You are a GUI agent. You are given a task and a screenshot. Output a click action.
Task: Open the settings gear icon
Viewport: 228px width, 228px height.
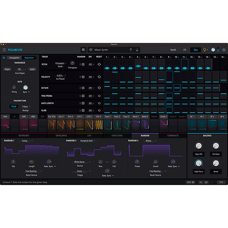[224, 50]
